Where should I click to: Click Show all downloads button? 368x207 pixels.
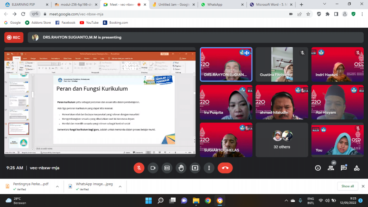point(347,186)
